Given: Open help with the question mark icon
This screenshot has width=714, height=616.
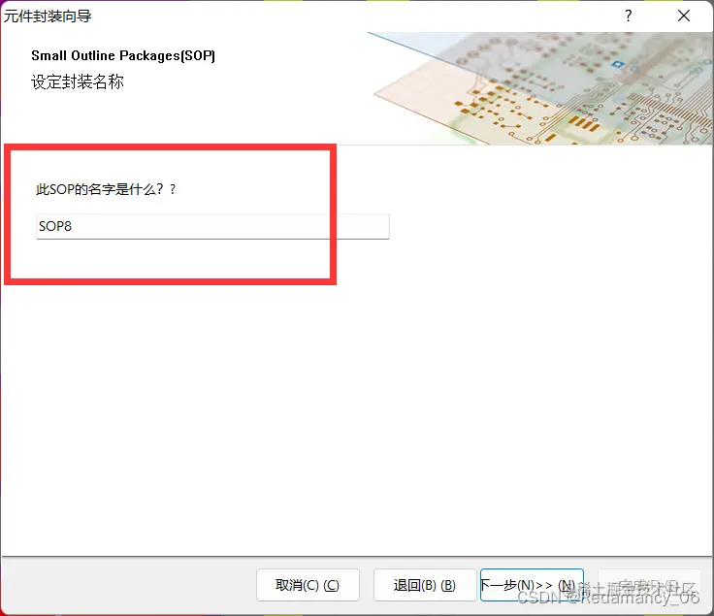Looking at the screenshot, I should click(x=629, y=16).
